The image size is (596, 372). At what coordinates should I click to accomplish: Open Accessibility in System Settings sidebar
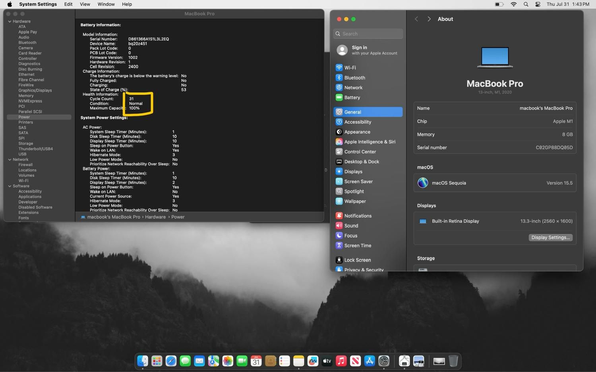pyautogui.click(x=368, y=122)
